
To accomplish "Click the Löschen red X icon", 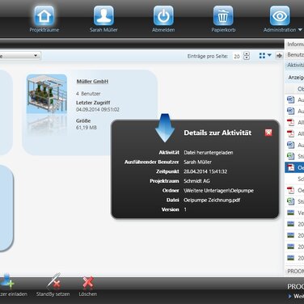I will coord(88,282).
